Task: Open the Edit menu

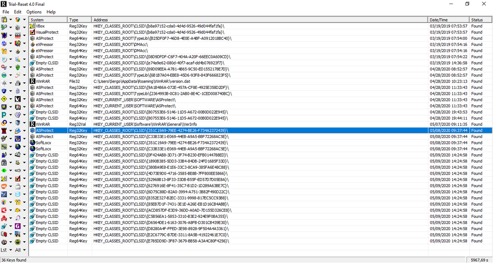Action: 18,12
